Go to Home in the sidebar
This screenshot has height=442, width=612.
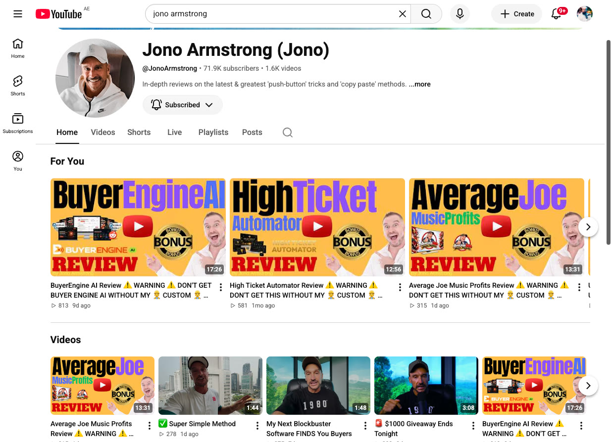point(18,48)
